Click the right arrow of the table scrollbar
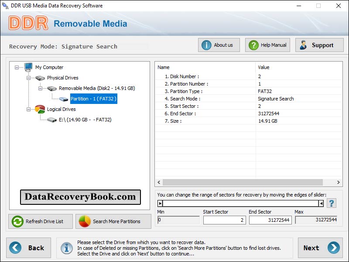Screen dimensions: 349x262 click(337, 183)
